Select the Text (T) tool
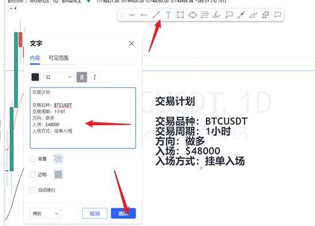 click(168, 15)
